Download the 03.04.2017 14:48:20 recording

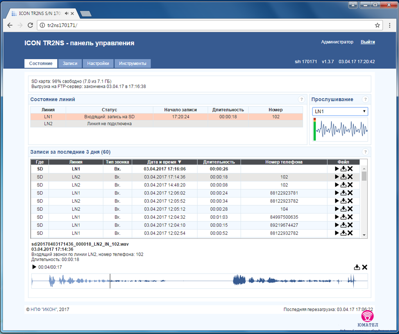[x=343, y=185]
